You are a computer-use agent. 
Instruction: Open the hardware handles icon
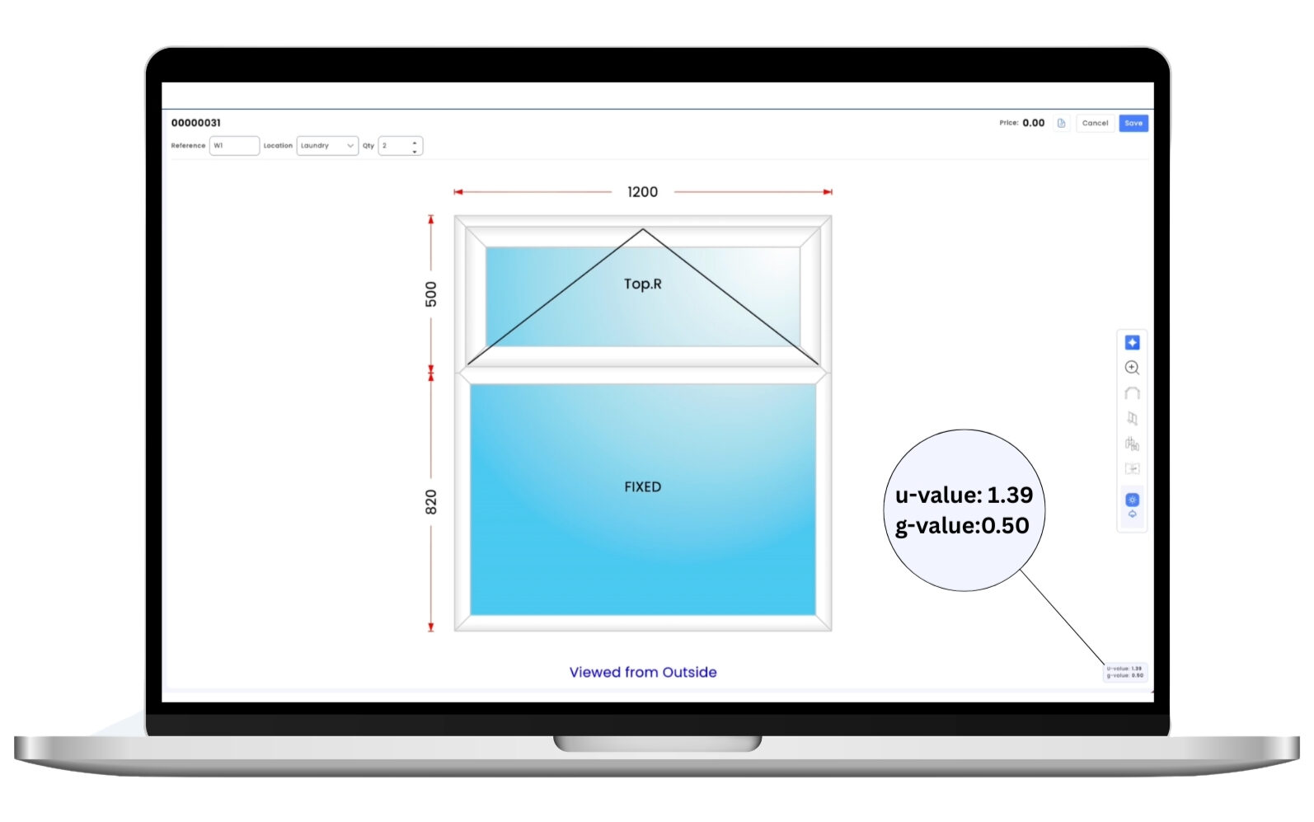[x=1132, y=444]
